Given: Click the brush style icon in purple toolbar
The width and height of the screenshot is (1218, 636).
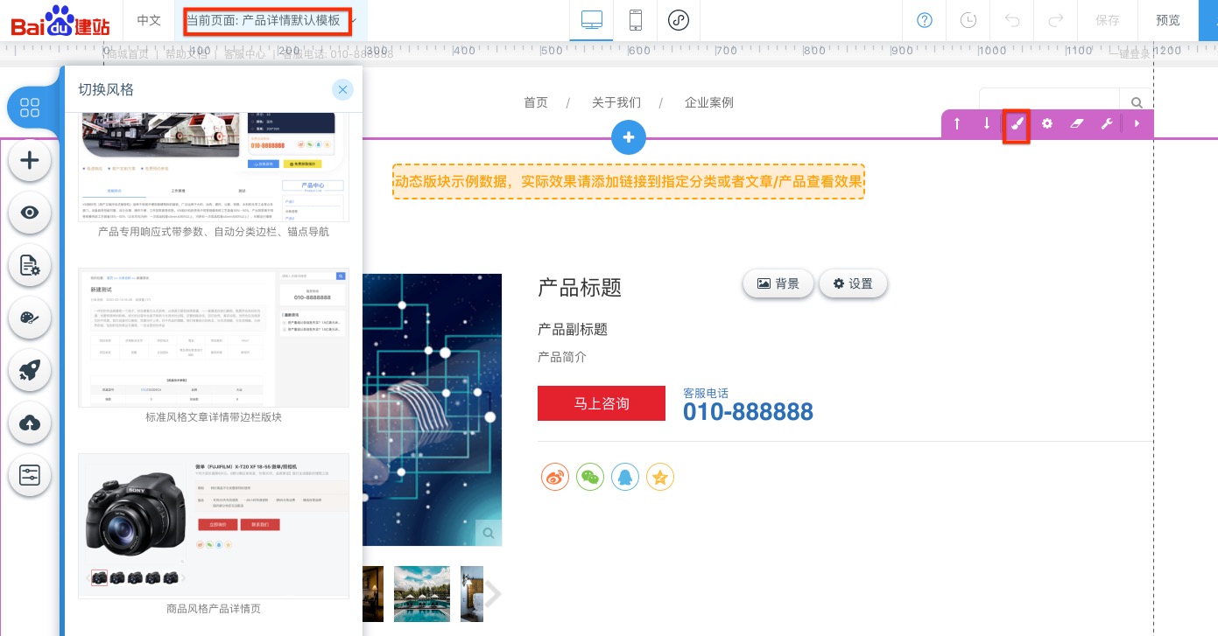Looking at the screenshot, I should (x=1016, y=124).
